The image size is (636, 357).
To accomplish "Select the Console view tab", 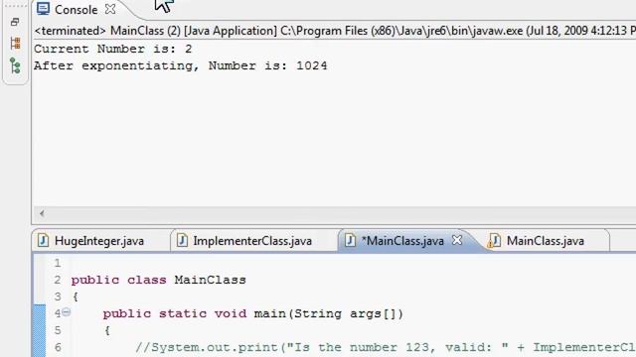I will 76,10.
